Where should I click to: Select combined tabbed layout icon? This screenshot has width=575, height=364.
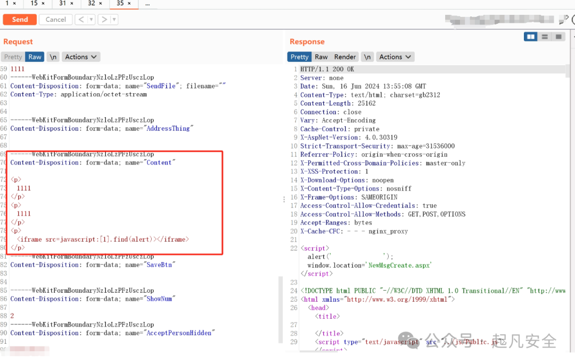[558, 37]
